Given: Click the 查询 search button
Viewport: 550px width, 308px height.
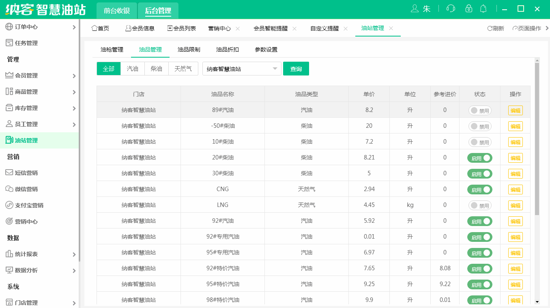Looking at the screenshot, I should tap(296, 69).
